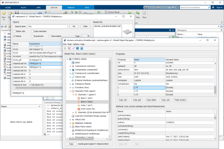Open the Type dropdown in Model Search
This screenshot has height=149, width=224.
86,36
